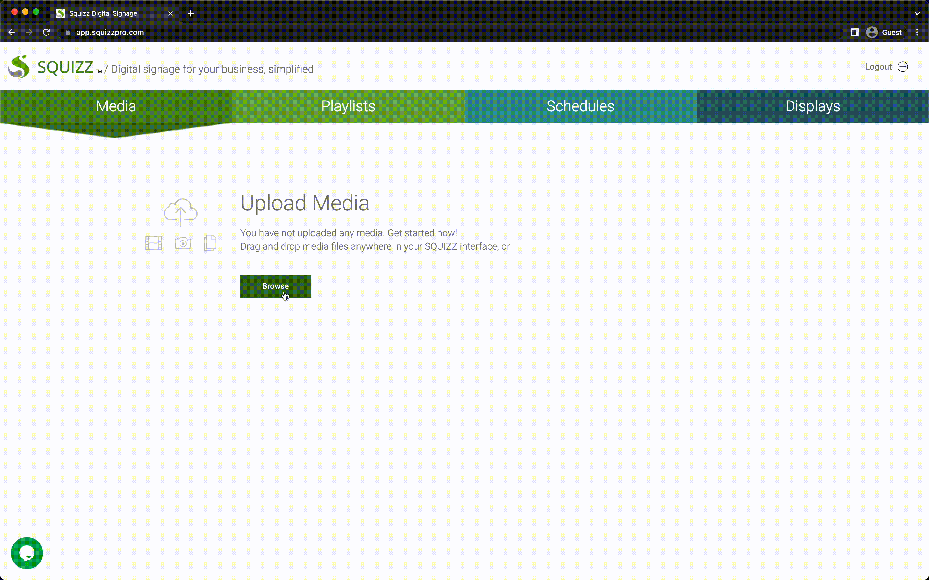Click the 'Upload Media' heading
Screen dimensions: 929x580
(x=305, y=203)
